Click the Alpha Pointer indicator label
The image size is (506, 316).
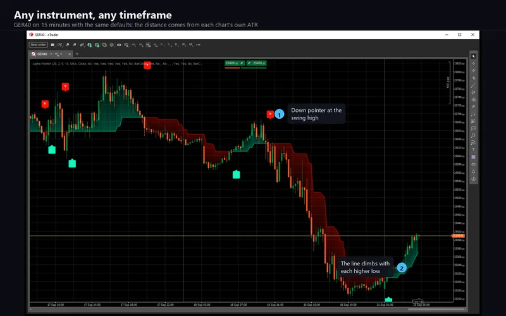pyautogui.click(x=118, y=64)
